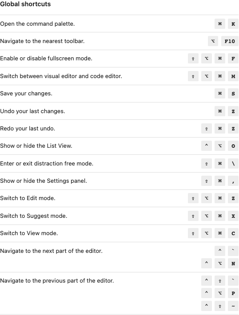Select 'Switch to Edit mode.' text
Viewport: 239px width, 315px height.
point(28,198)
